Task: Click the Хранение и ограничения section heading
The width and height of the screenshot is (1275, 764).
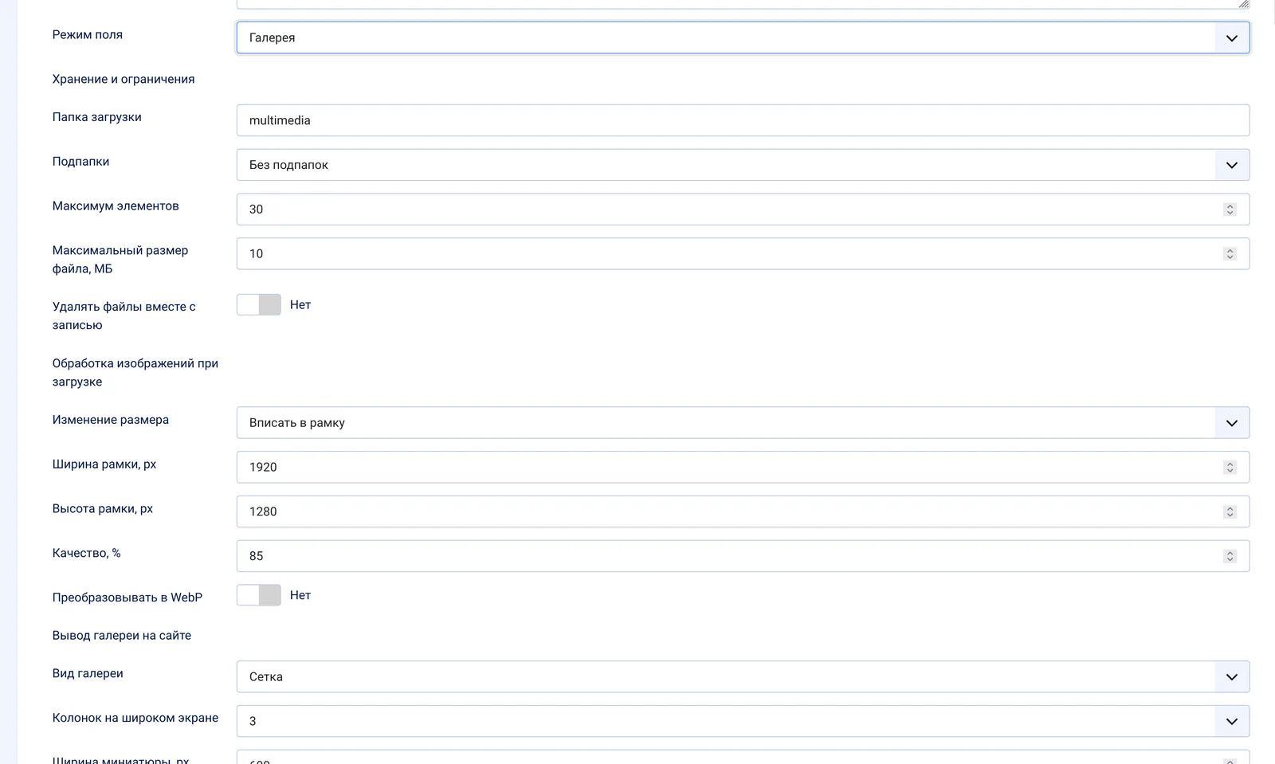Action: point(124,79)
